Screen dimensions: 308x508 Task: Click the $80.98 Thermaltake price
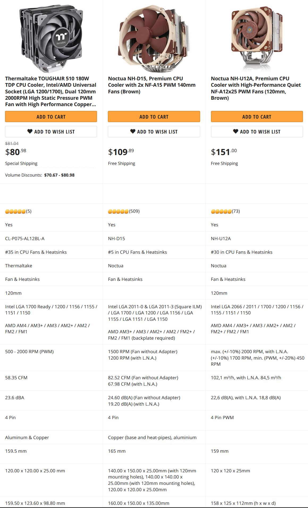(x=16, y=152)
